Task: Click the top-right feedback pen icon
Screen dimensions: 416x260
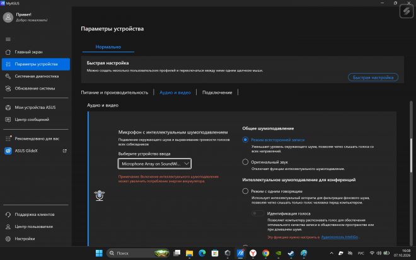Action: (x=406, y=11)
